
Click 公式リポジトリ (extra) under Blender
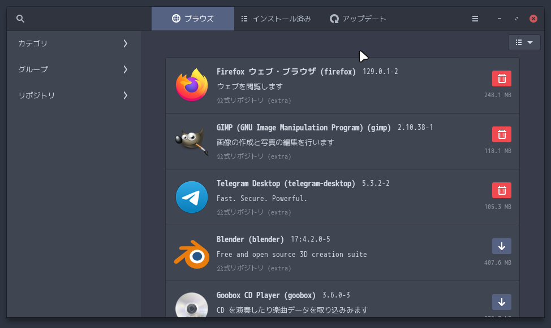point(253,268)
